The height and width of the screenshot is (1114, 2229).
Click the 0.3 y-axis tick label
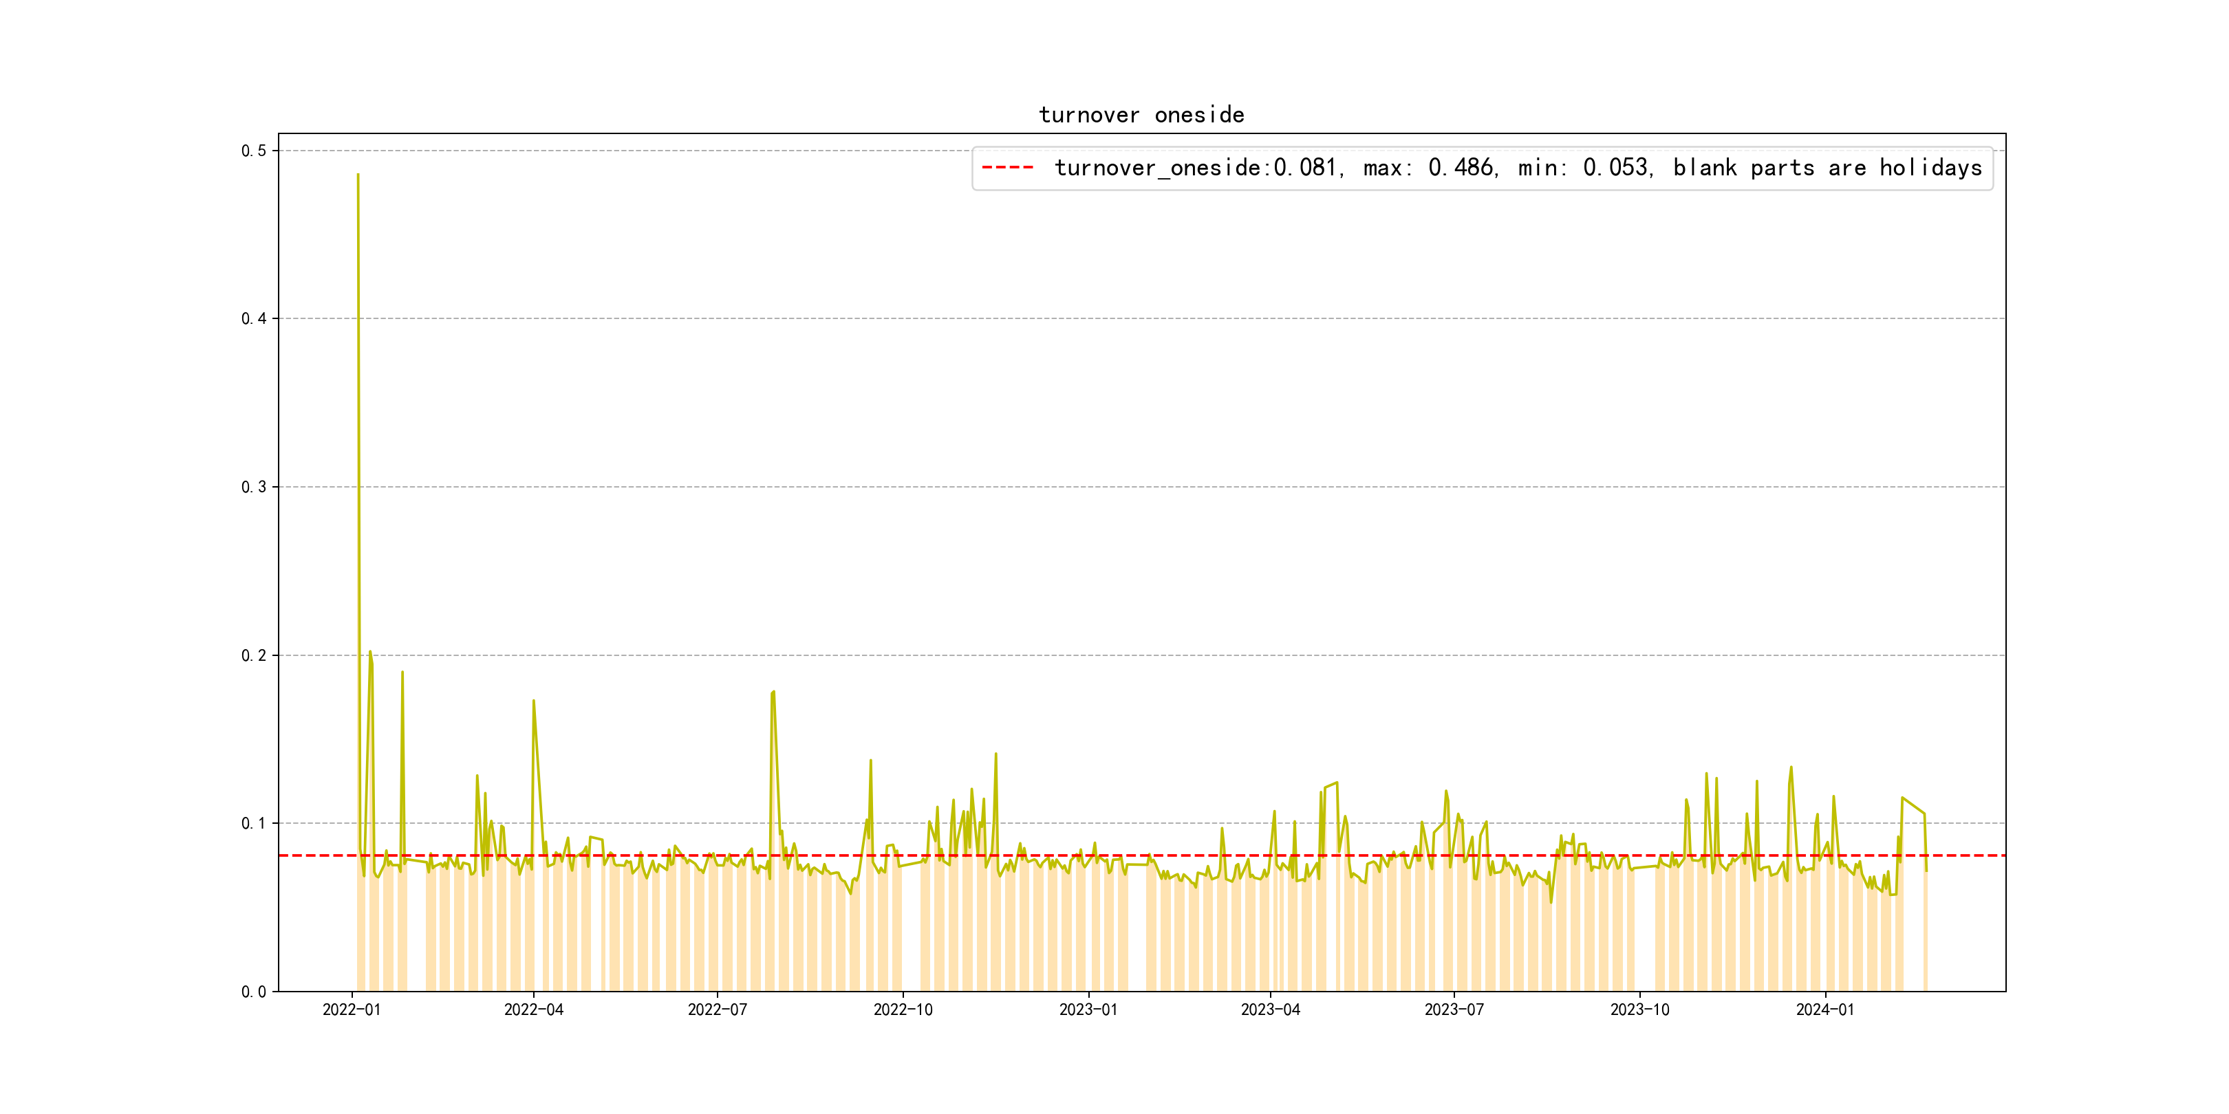pos(254,487)
